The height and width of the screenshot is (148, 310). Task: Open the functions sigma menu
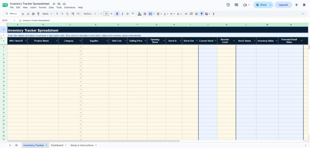[x=214, y=14]
